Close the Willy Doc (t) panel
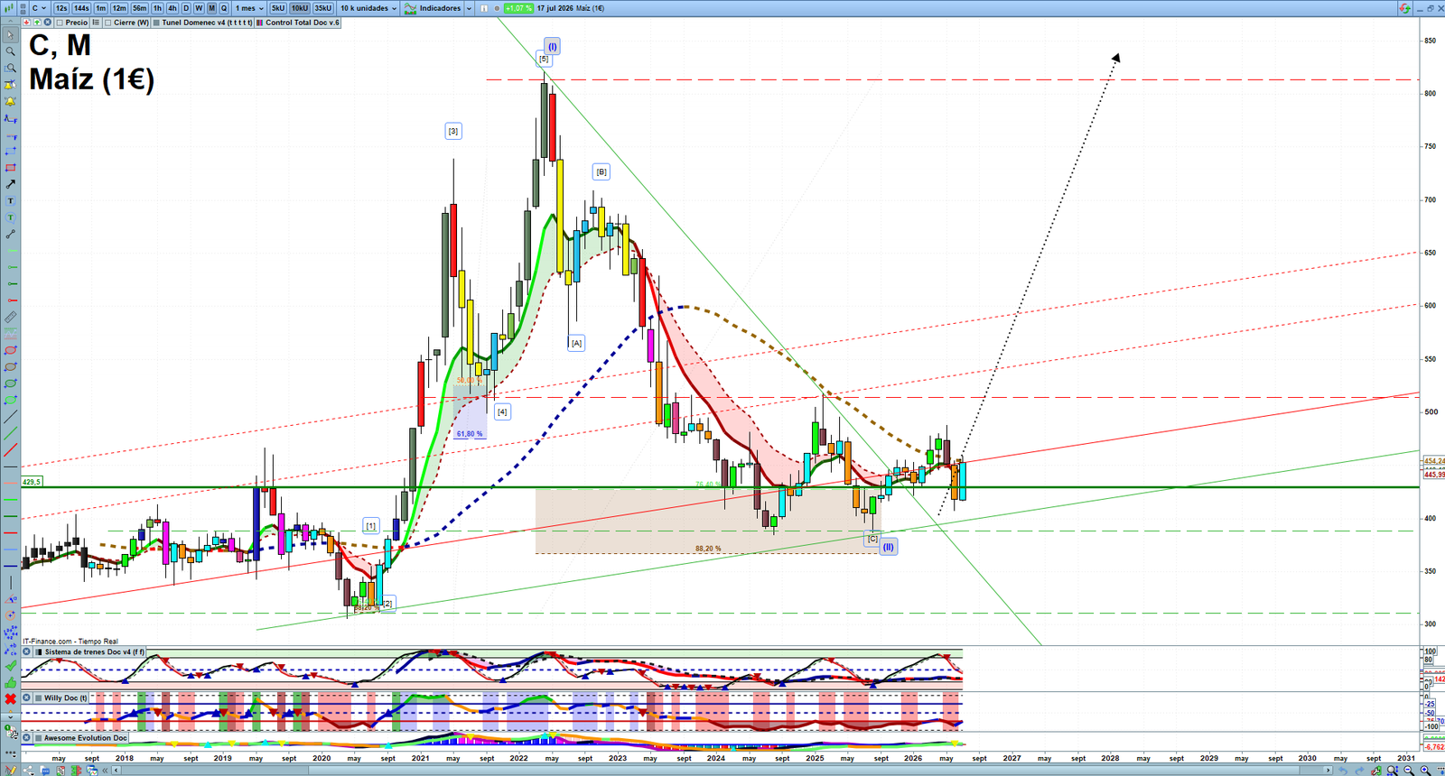Image resolution: width=1445 pixels, height=776 pixels. click(26, 697)
